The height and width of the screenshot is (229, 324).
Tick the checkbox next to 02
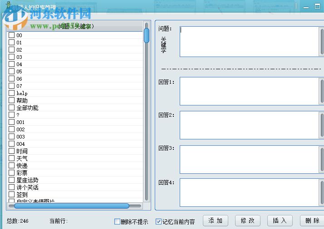coord(12,49)
